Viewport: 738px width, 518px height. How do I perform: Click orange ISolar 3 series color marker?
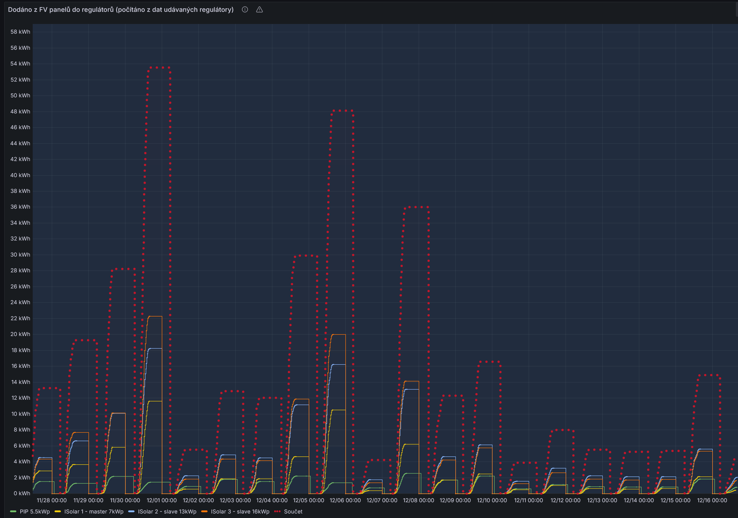pos(204,512)
